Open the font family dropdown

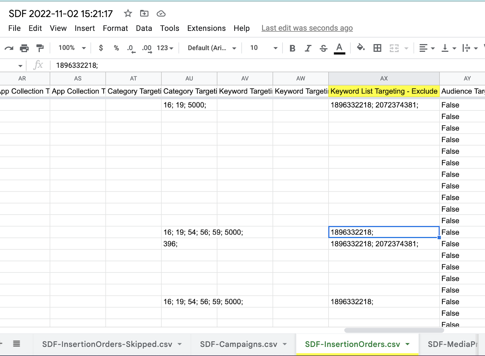[x=212, y=48]
